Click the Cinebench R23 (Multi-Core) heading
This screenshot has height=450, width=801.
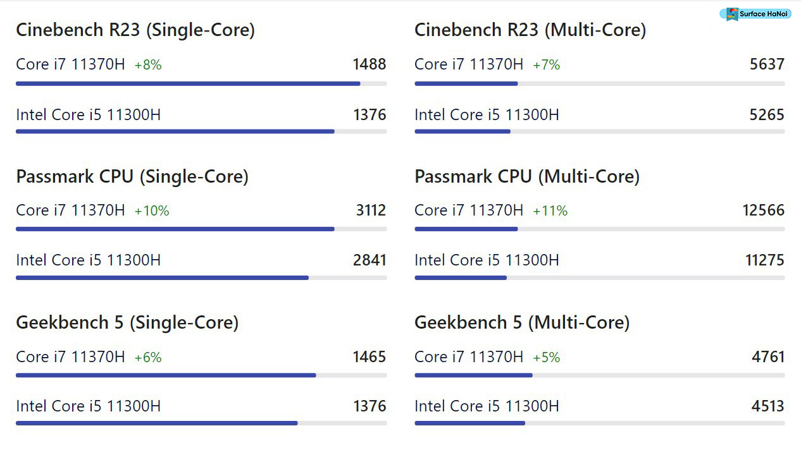click(x=530, y=30)
